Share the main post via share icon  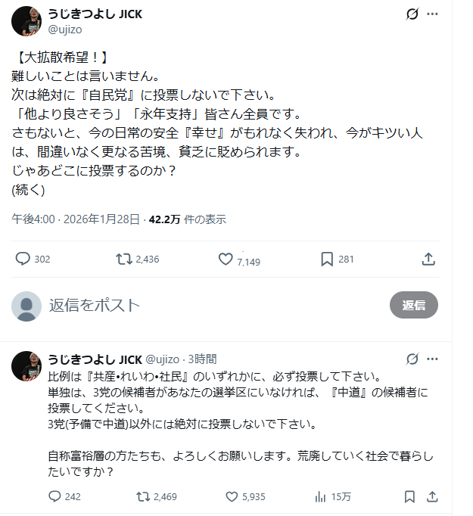tap(428, 259)
